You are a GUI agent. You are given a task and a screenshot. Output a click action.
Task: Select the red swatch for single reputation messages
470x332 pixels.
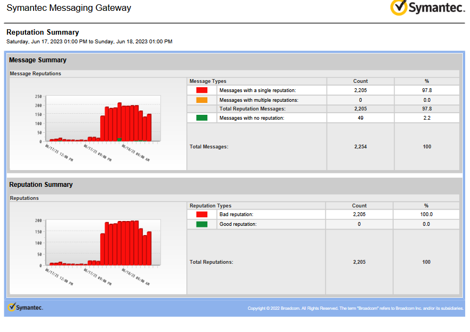click(x=202, y=90)
